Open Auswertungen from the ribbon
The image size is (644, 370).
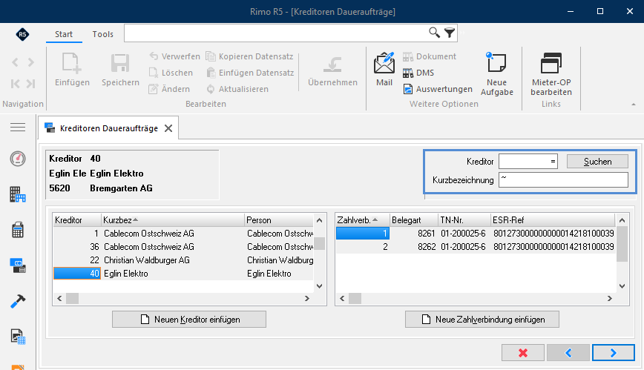[438, 89]
